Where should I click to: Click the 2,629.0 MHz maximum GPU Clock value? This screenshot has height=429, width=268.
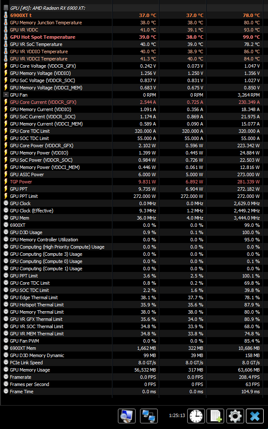click(247, 203)
